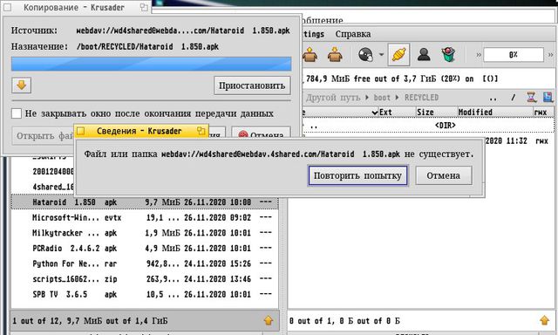The height and width of the screenshot is (335, 558).
Task: Click the first Pack archive box icon
Action: (310, 54)
